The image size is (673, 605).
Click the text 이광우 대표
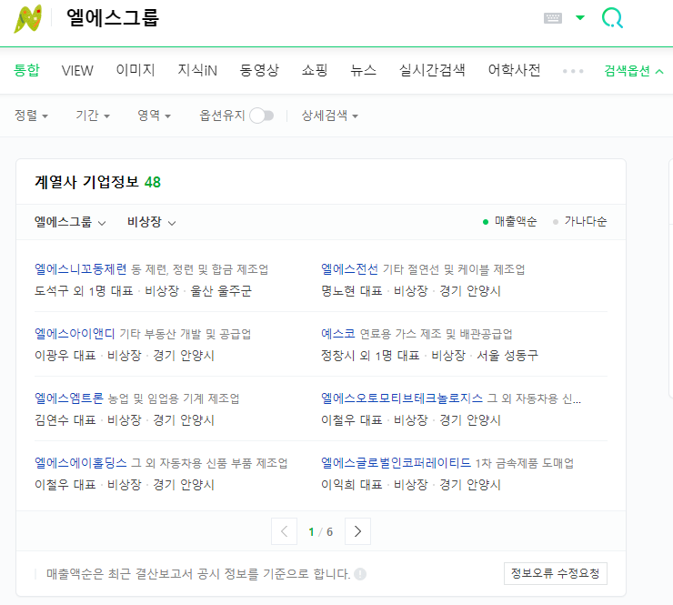coord(65,356)
